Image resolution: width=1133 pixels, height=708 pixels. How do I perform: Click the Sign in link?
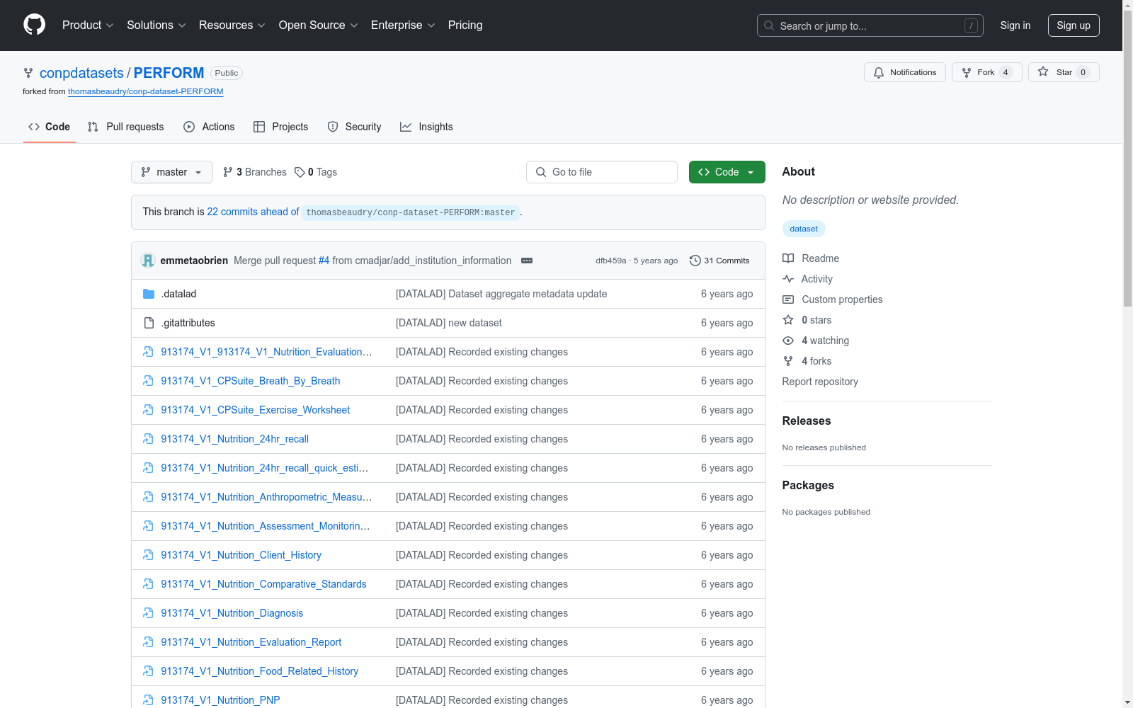1015,25
